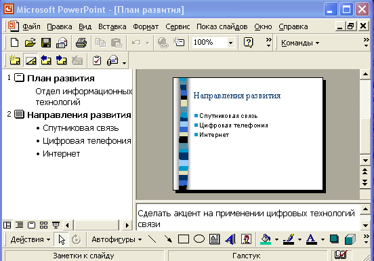This screenshot has width=374, height=261.
Task: Open a file with the Open folder icon
Action: click(x=30, y=43)
